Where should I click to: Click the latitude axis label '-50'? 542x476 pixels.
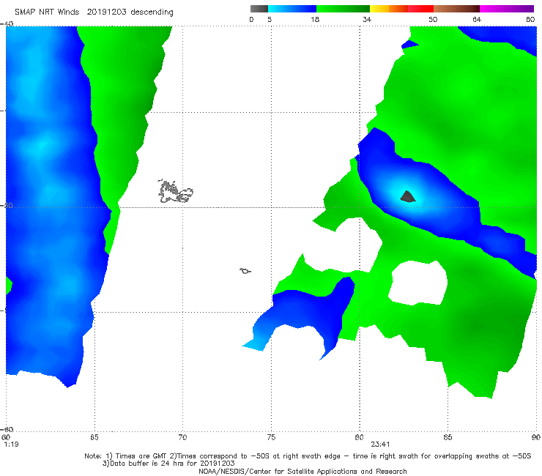coord(7,206)
